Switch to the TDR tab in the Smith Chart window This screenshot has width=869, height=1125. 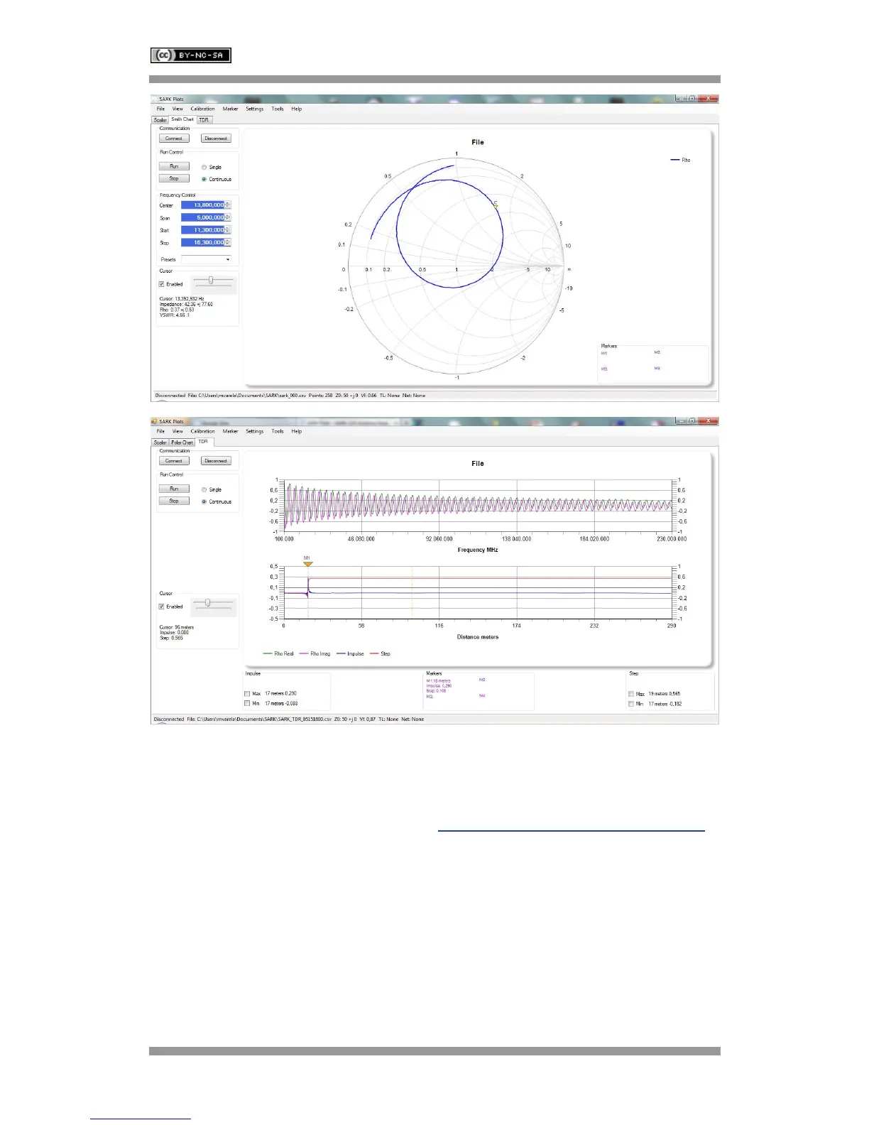pos(204,120)
